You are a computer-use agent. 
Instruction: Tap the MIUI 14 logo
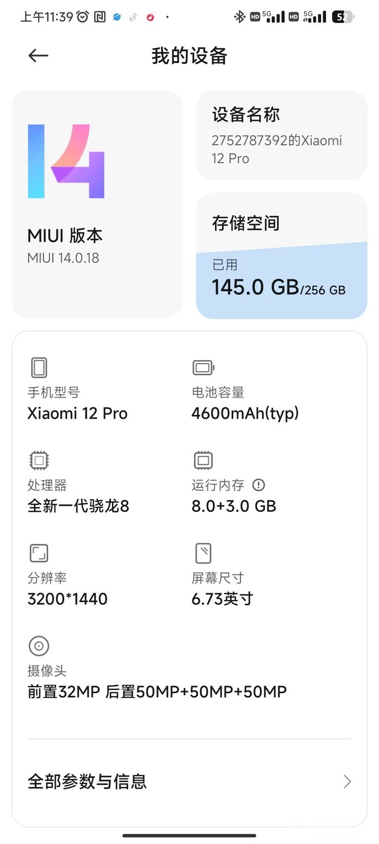point(66,161)
